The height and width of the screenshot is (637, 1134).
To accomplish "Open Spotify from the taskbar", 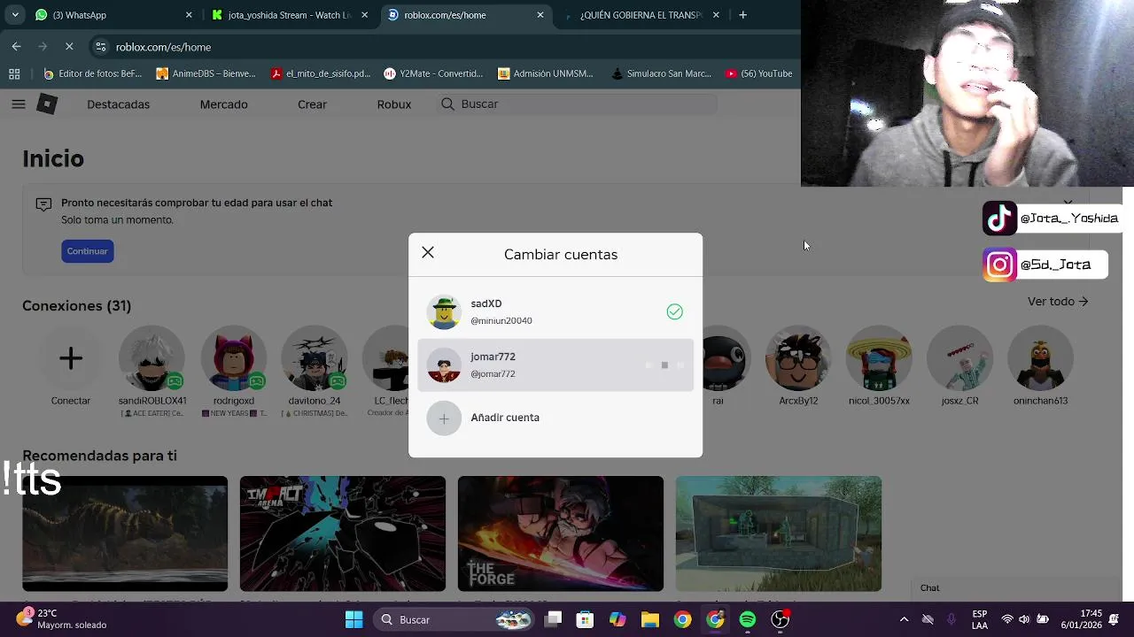I will tap(748, 619).
